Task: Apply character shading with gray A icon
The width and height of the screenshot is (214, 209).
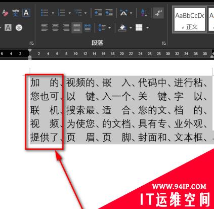Action: tap(8, 28)
